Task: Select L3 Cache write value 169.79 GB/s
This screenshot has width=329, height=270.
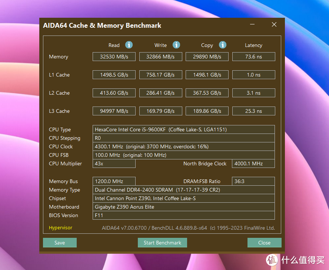Action: point(161,111)
